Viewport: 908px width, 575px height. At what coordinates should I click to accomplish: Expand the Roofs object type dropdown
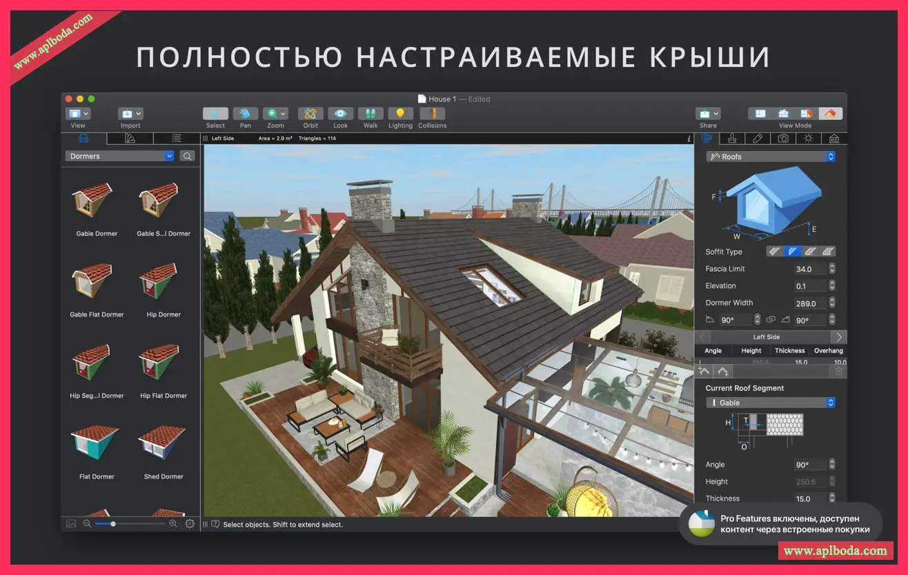coord(771,157)
